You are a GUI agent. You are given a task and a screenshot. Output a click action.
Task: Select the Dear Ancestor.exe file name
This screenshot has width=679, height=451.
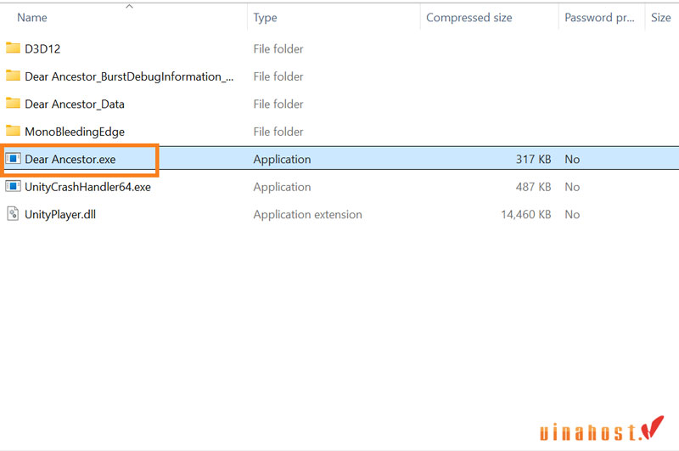(x=70, y=160)
